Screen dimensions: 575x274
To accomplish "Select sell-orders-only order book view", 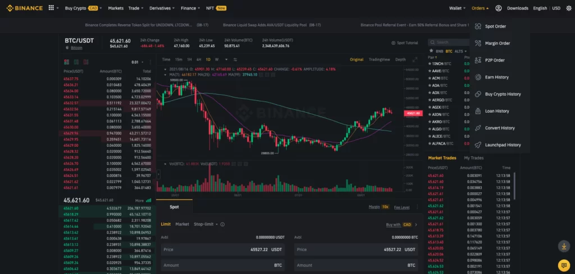I will 86,62.
